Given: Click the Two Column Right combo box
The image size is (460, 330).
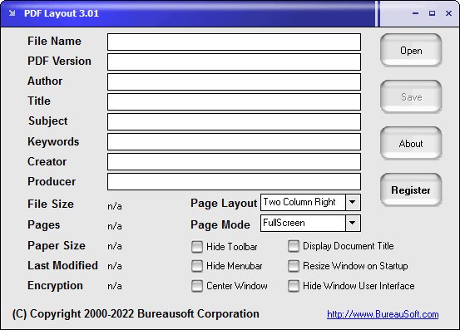Looking at the screenshot, I should 310,202.
